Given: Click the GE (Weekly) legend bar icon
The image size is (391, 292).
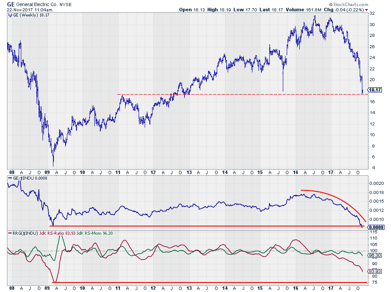Looking at the screenshot, I should pyautogui.click(x=10, y=15).
